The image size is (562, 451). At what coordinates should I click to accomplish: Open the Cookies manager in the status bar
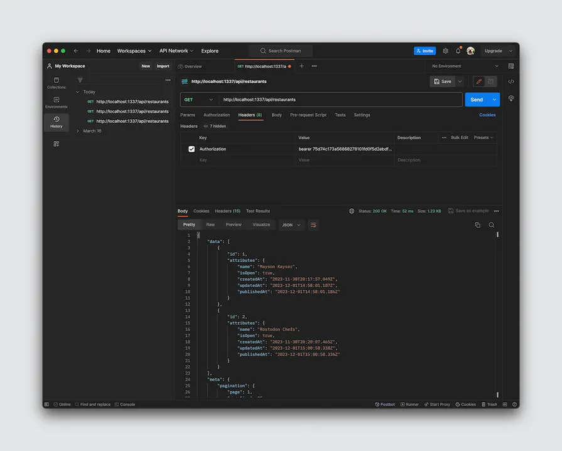tap(465, 404)
